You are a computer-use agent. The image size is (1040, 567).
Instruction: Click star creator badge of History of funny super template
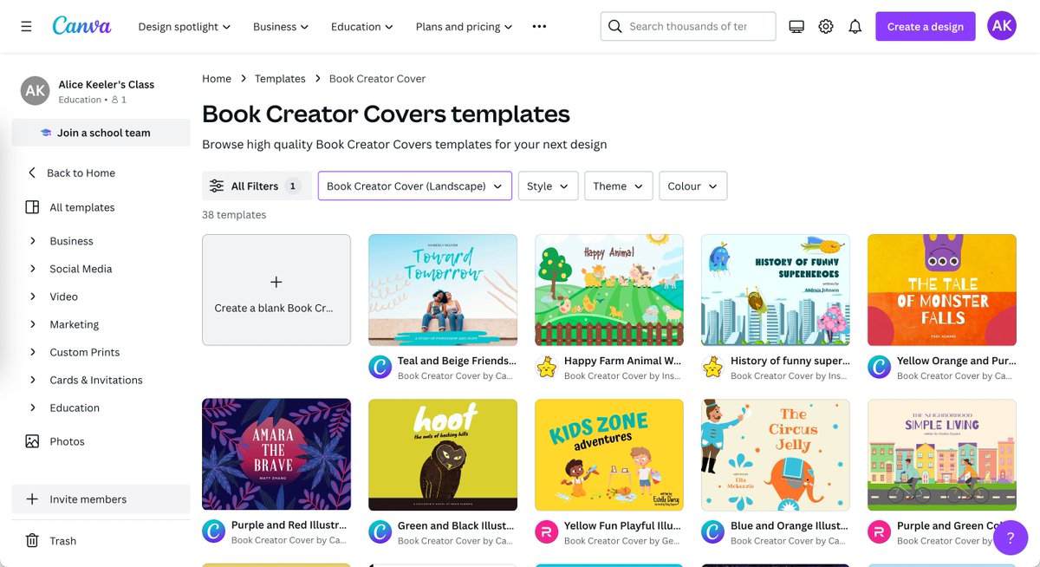click(x=713, y=367)
